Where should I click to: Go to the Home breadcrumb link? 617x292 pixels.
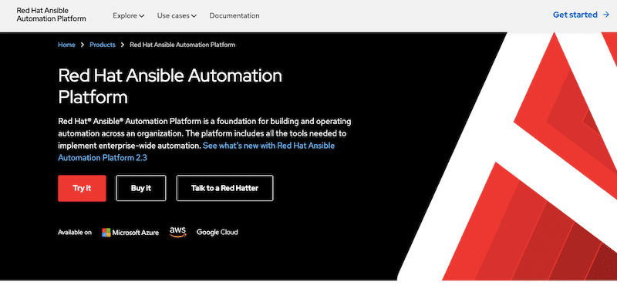(x=66, y=45)
